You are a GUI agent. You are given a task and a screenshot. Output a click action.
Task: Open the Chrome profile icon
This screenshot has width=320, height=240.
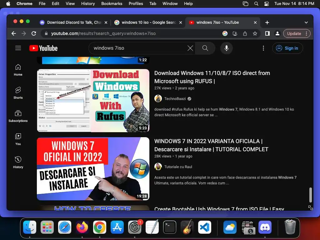277,33
